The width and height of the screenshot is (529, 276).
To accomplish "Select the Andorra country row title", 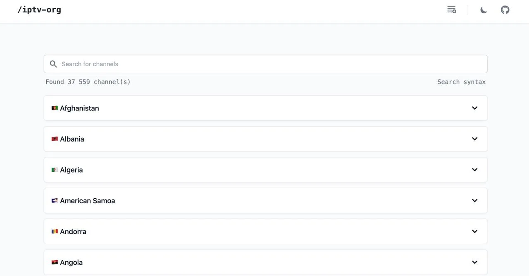I will click(x=73, y=232).
